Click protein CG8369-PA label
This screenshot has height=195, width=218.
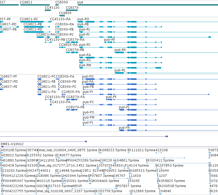pos(65,77)
